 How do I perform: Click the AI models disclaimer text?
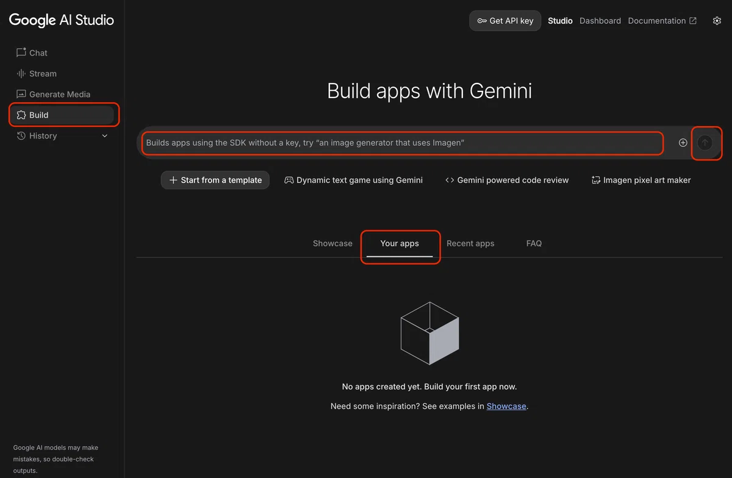56,459
